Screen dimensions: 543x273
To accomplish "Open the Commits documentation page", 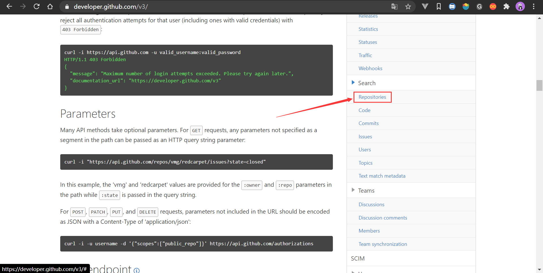I will (x=369, y=123).
